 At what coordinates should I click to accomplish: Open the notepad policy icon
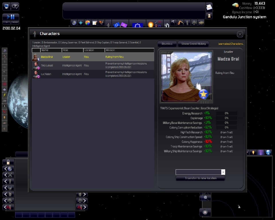tap(95, 23)
